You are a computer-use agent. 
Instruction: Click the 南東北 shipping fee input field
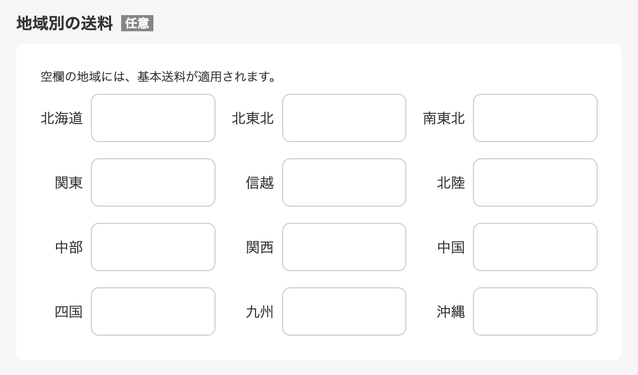(535, 117)
